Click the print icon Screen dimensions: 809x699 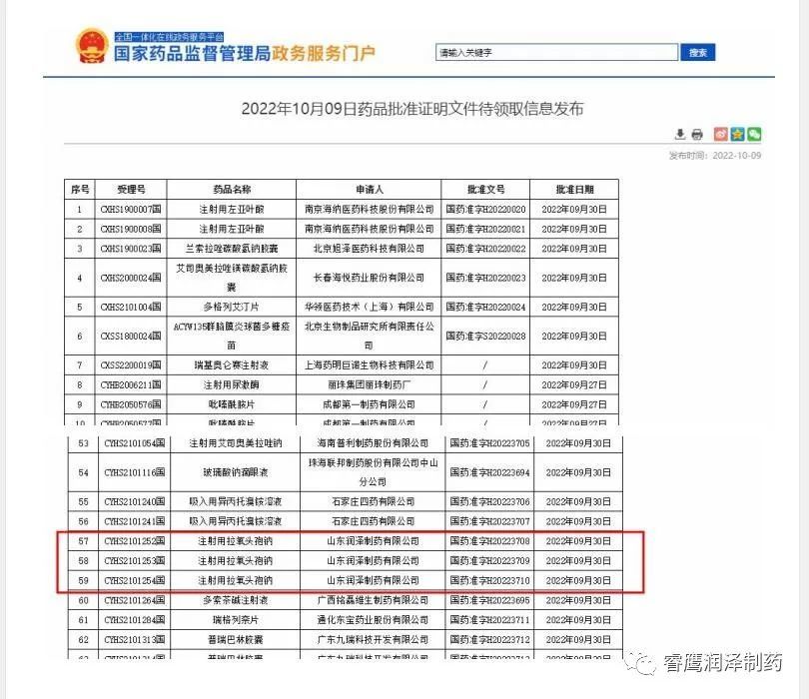[697, 135]
